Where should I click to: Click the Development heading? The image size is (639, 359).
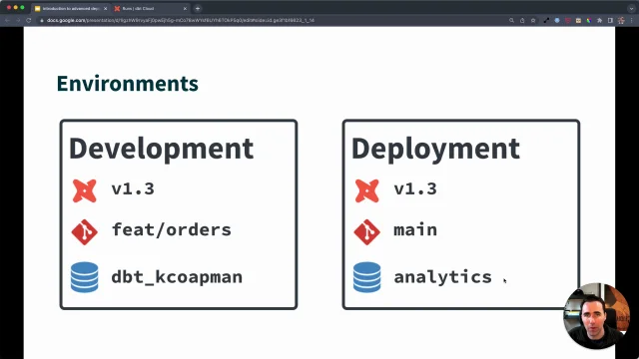click(x=162, y=149)
